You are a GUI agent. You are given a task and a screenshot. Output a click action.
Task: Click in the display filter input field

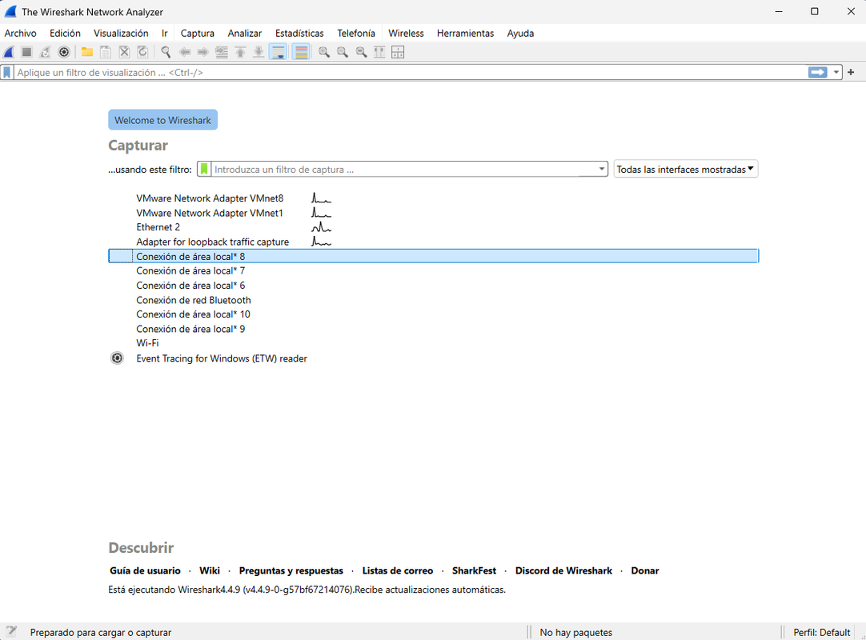(x=410, y=72)
